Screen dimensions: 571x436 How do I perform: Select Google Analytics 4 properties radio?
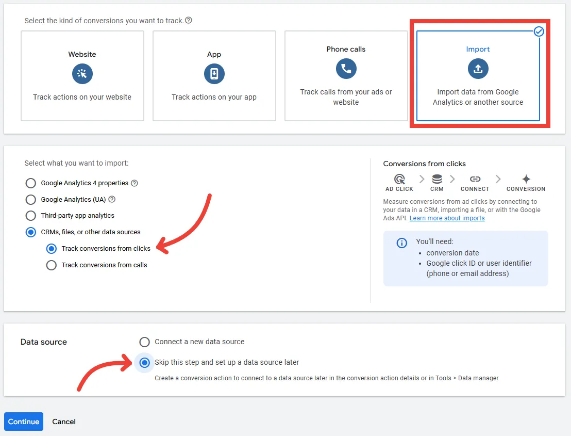(x=30, y=183)
